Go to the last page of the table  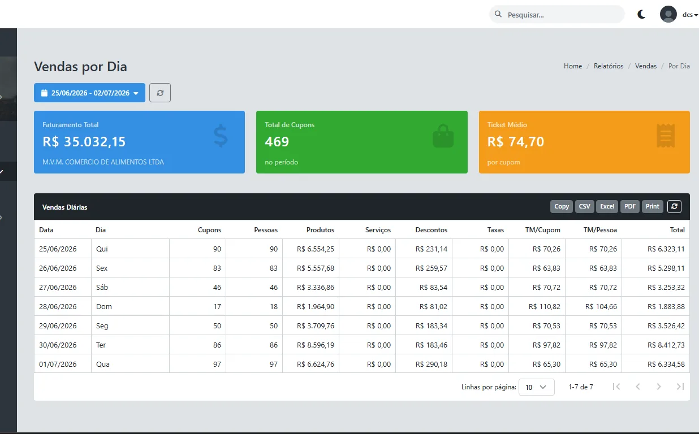tap(680, 387)
